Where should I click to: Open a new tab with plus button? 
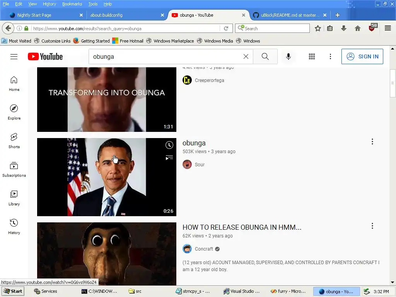pos(337,15)
